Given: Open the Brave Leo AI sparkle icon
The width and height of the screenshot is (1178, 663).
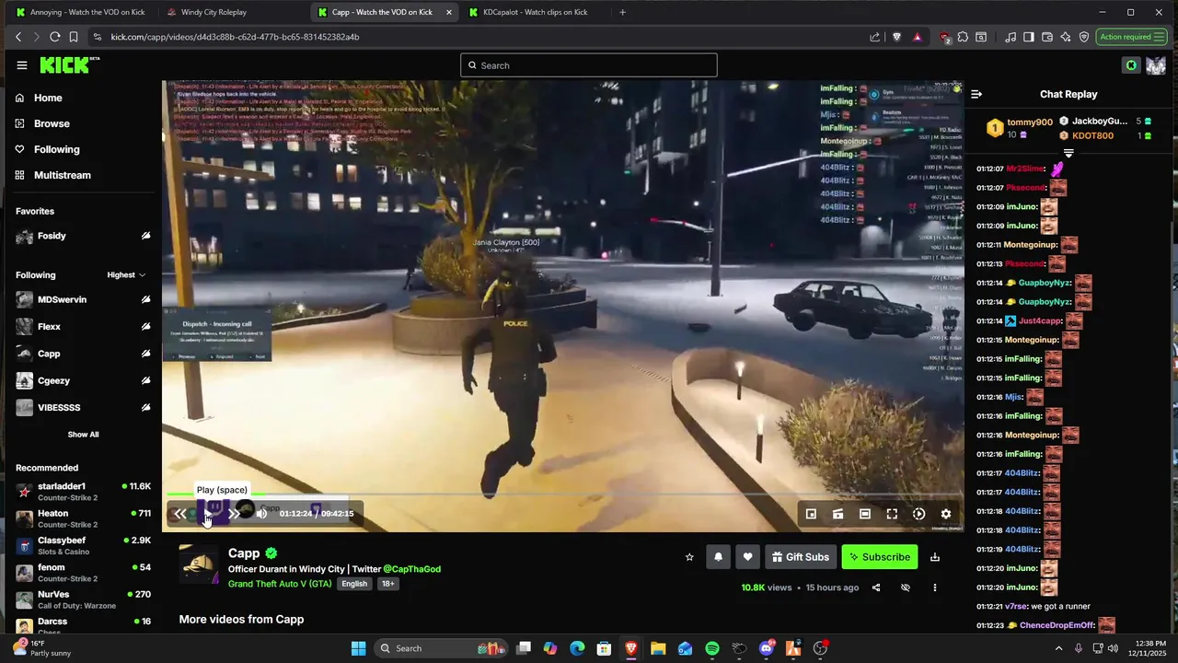Looking at the screenshot, I should tap(1066, 37).
